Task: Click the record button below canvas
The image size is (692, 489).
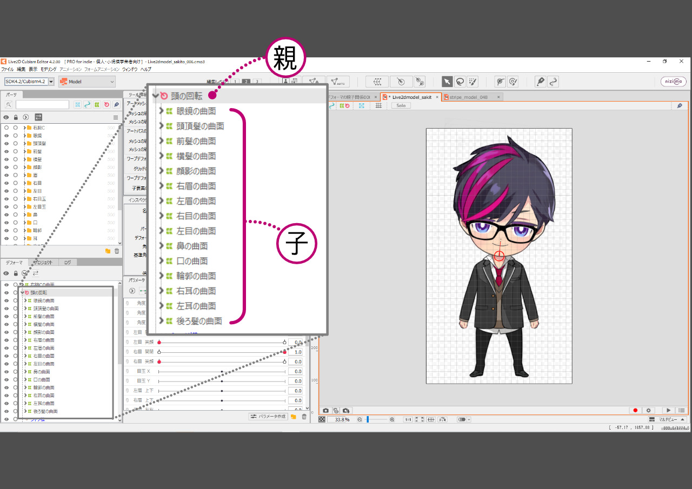Action: [x=635, y=411]
